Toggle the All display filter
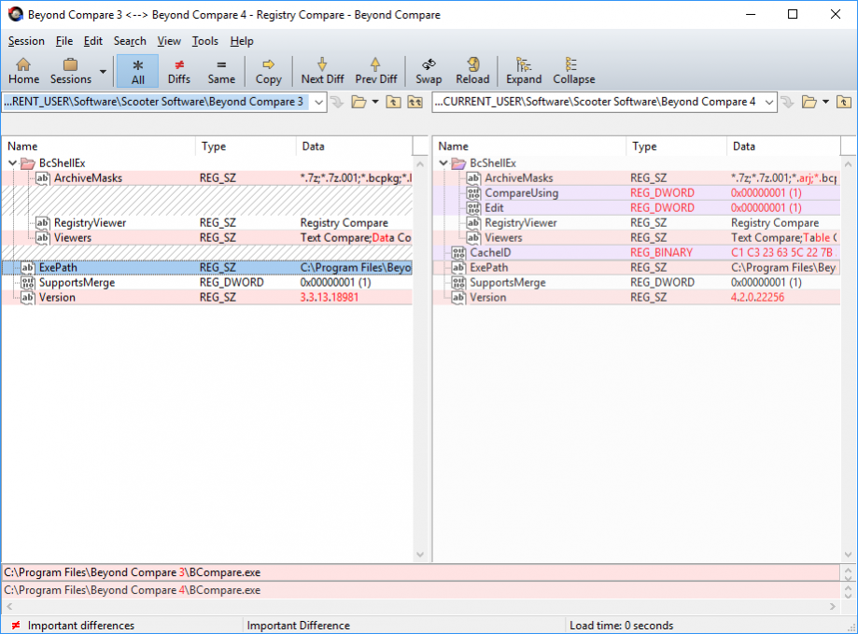 (x=138, y=71)
